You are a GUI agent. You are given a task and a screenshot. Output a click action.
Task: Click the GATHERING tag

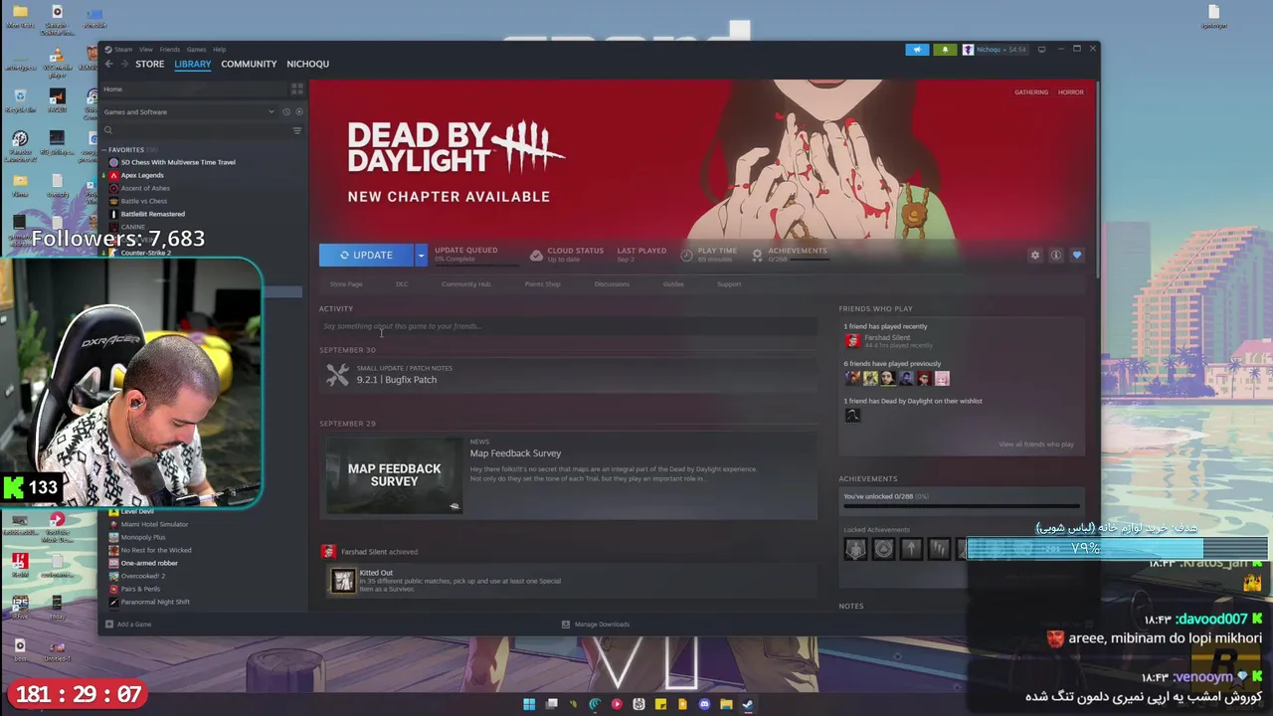pos(1031,92)
